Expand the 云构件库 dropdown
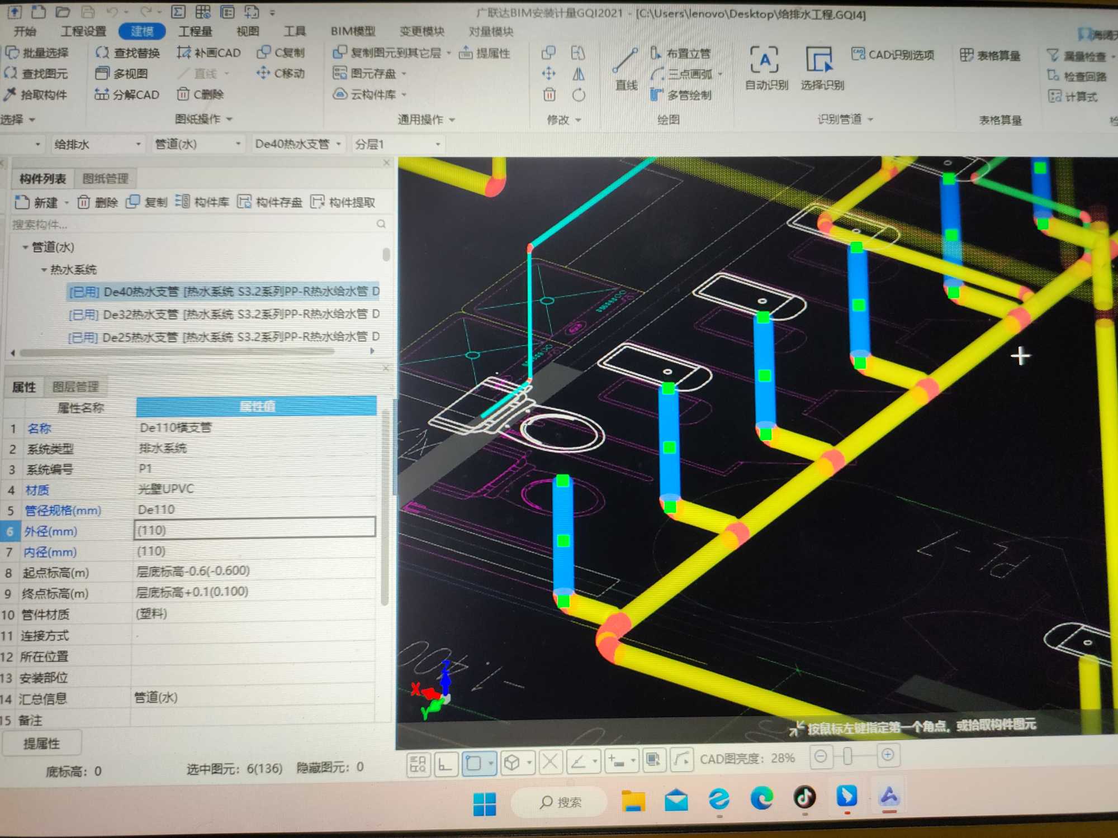The width and height of the screenshot is (1118, 838). coord(404,94)
